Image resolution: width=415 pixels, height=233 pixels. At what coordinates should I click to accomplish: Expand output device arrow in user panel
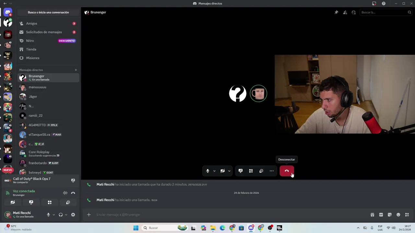pos(66,215)
